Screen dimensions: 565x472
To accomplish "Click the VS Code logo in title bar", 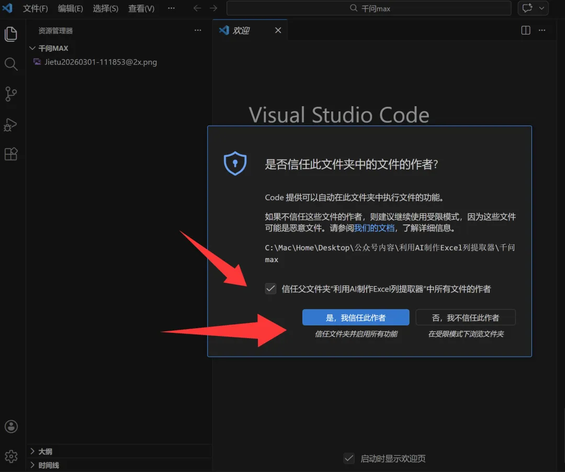I will click(7, 8).
